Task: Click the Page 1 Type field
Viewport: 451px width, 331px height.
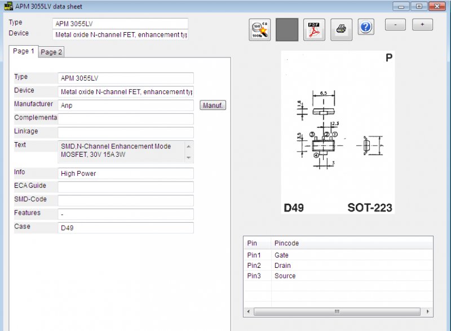Action: click(x=126, y=78)
